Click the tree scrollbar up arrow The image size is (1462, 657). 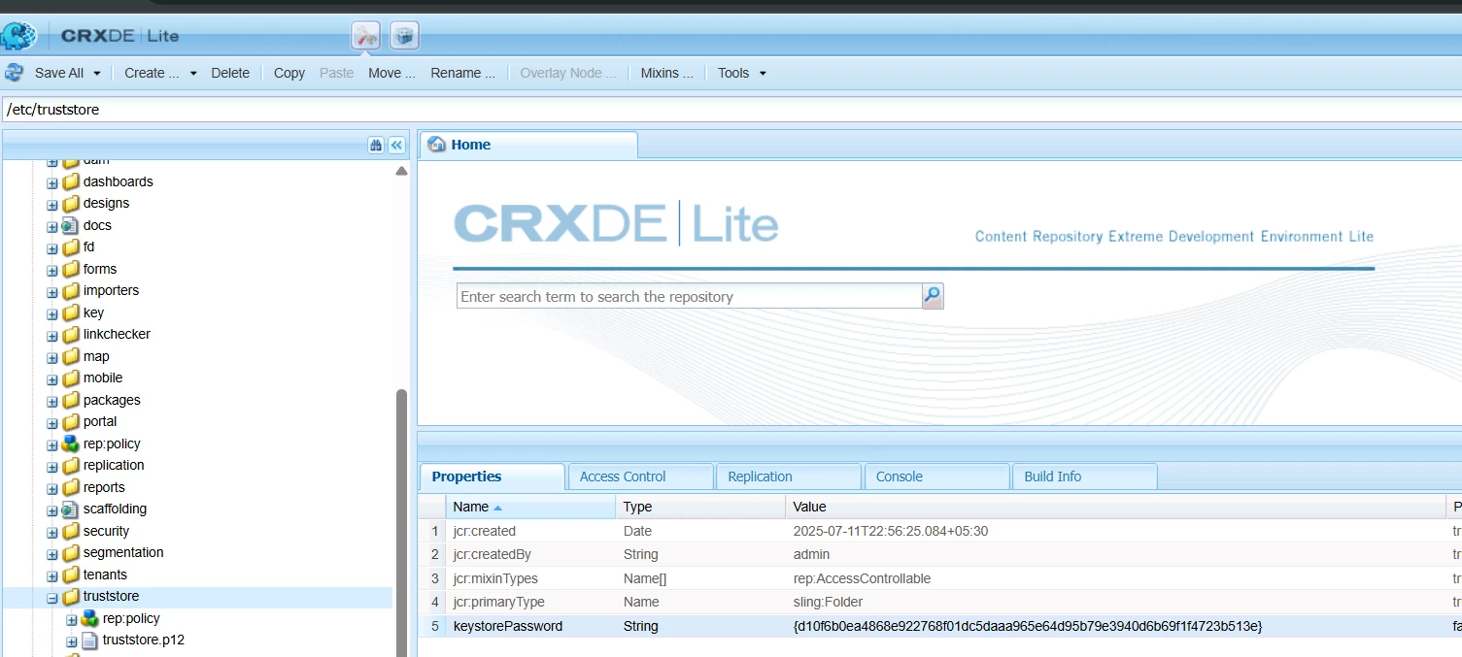tap(401, 171)
